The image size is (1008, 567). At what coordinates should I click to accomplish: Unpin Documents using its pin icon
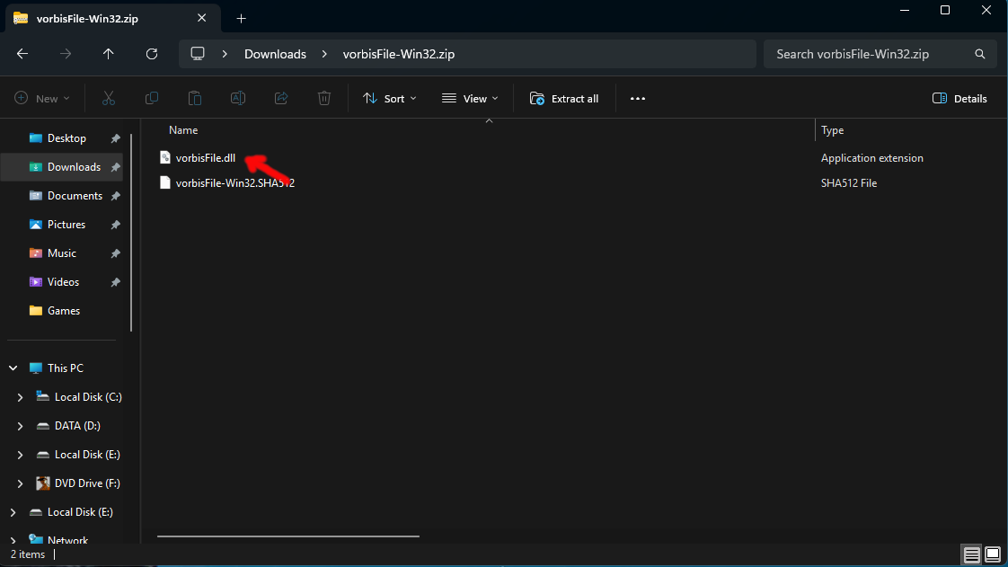click(x=116, y=196)
